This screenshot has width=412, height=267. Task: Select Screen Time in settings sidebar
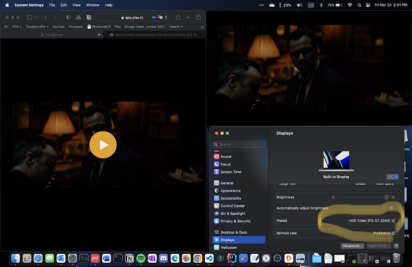pyautogui.click(x=239, y=172)
